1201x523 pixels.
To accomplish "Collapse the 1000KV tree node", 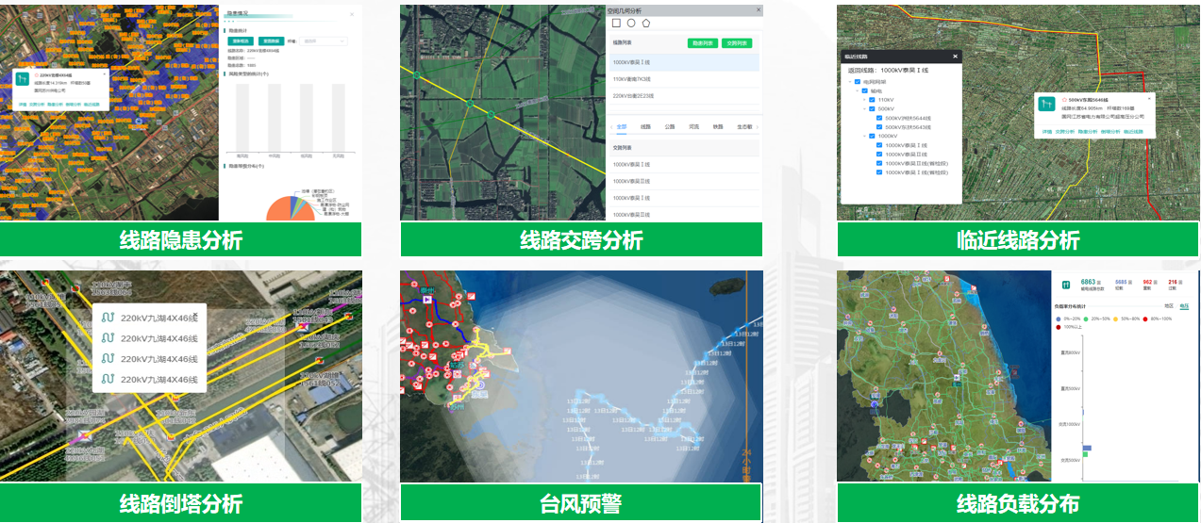I will click(x=864, y=136).
